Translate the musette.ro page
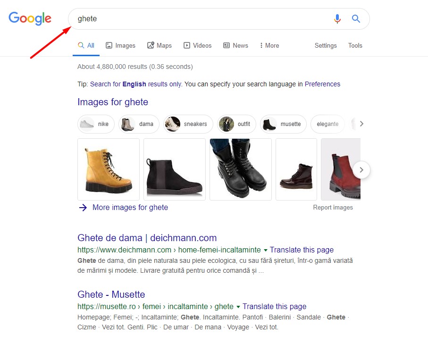 [274, 307]
